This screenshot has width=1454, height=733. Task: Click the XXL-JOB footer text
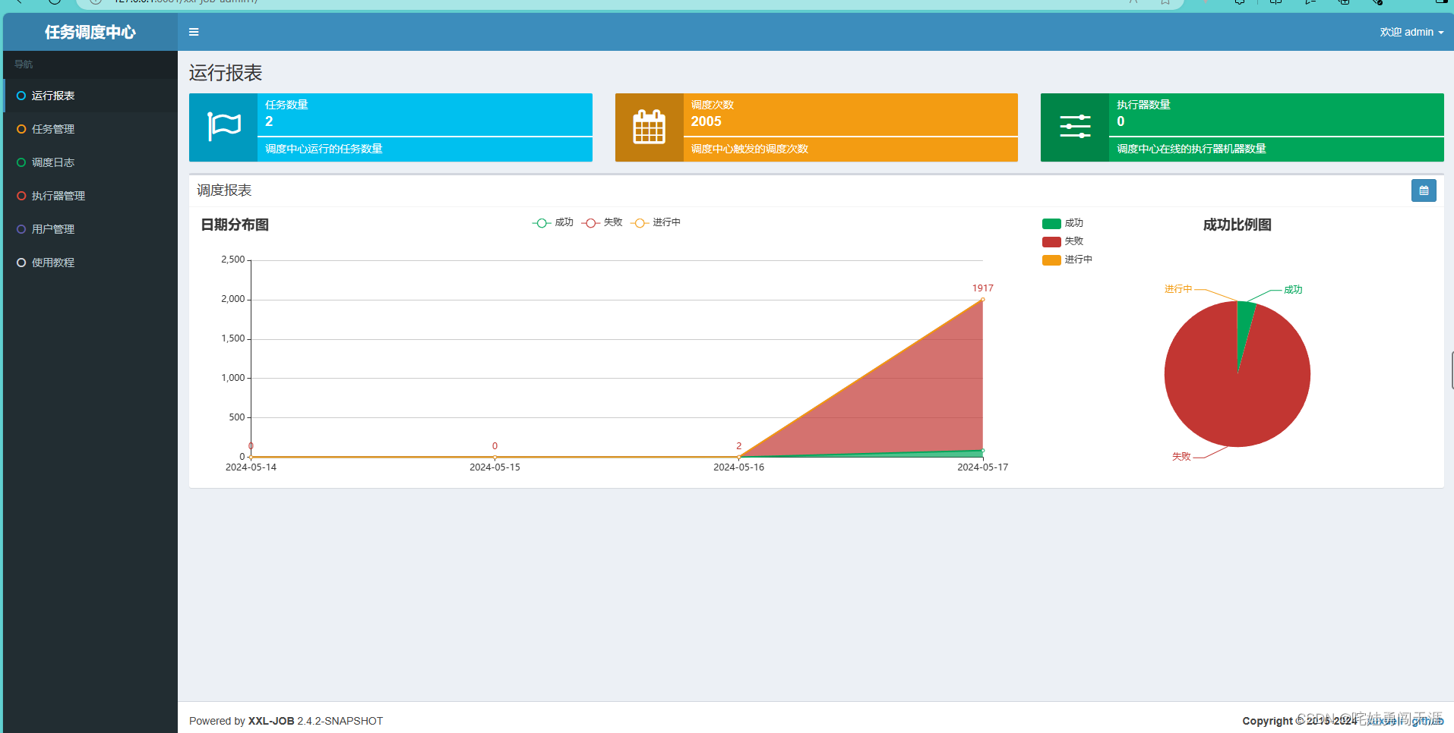(271, 721)
